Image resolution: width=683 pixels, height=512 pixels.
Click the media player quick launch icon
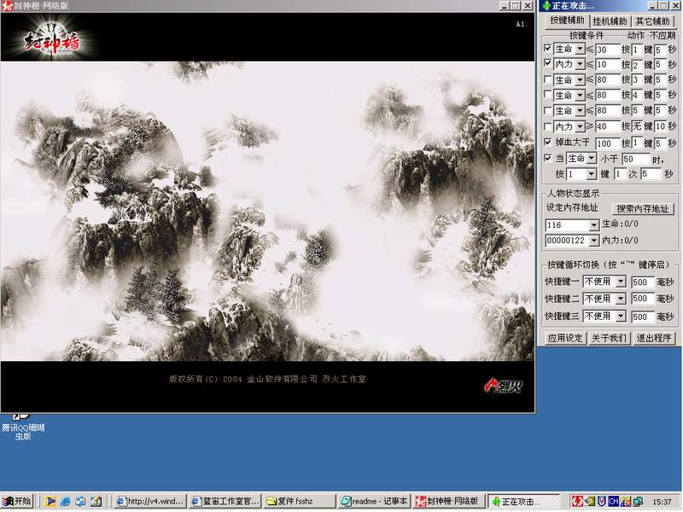(50, 502)
